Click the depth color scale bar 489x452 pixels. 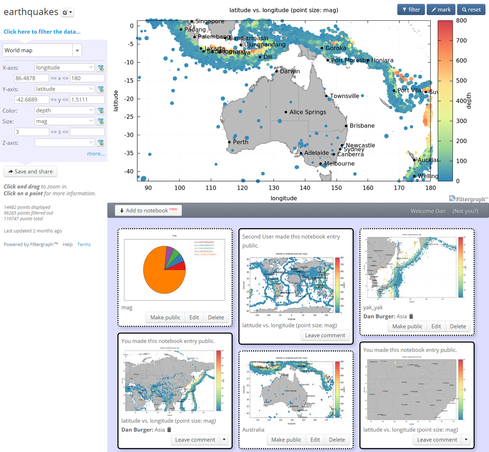[445, 101]
